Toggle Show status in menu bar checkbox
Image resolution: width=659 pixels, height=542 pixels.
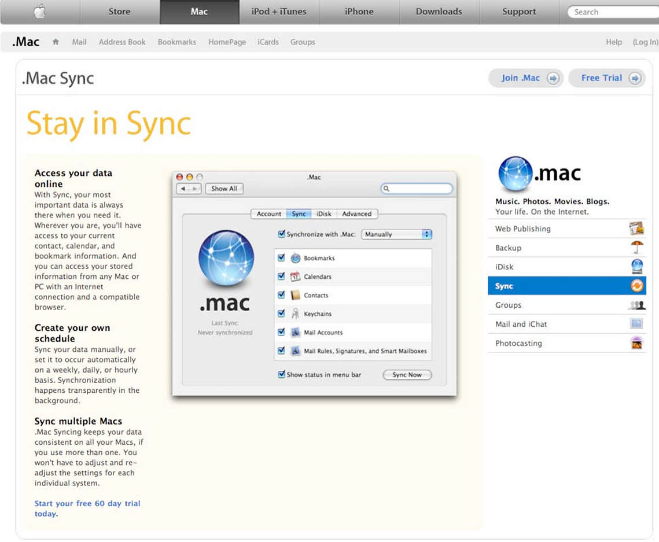(x=282, y=374)
